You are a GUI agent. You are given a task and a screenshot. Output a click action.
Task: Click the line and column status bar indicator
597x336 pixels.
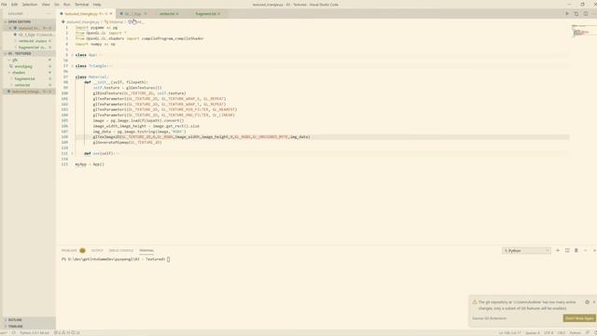coord(509,333)
